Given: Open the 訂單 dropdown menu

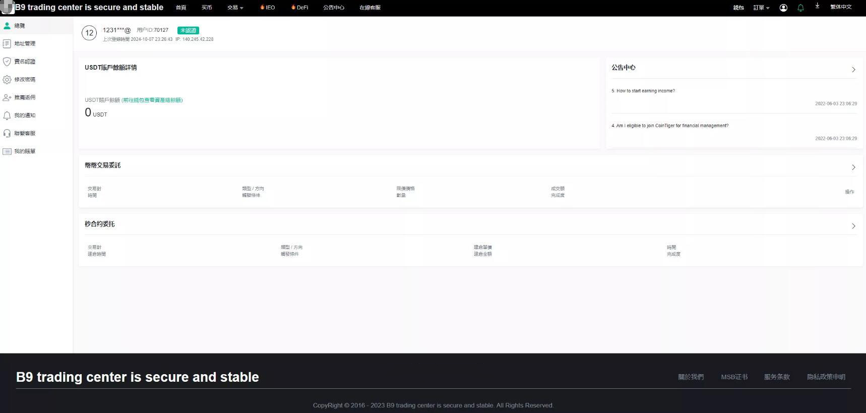Looking at the screenshot, I should [x=761, y=8].
